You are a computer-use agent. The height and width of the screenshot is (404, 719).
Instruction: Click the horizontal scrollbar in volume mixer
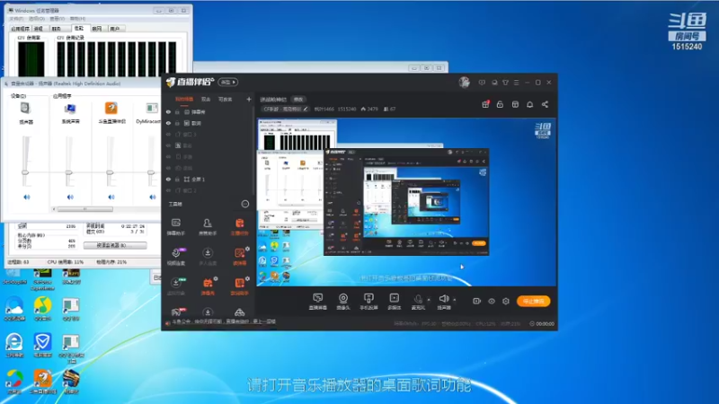tap(85, 209)
